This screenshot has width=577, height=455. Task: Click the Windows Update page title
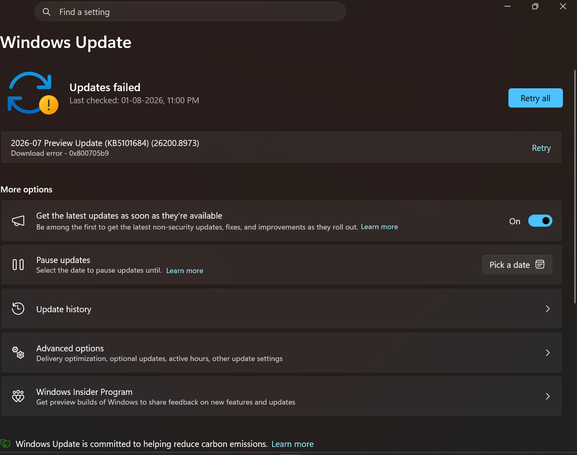coord(66,42)
